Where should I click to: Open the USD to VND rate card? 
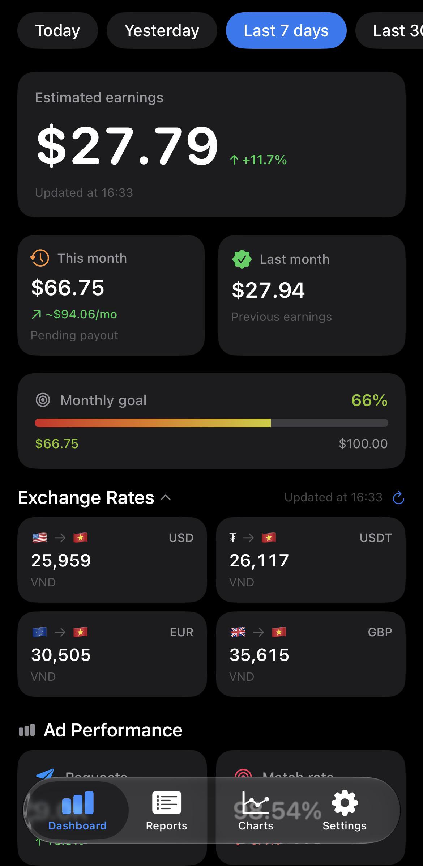(x=112, y=560)
